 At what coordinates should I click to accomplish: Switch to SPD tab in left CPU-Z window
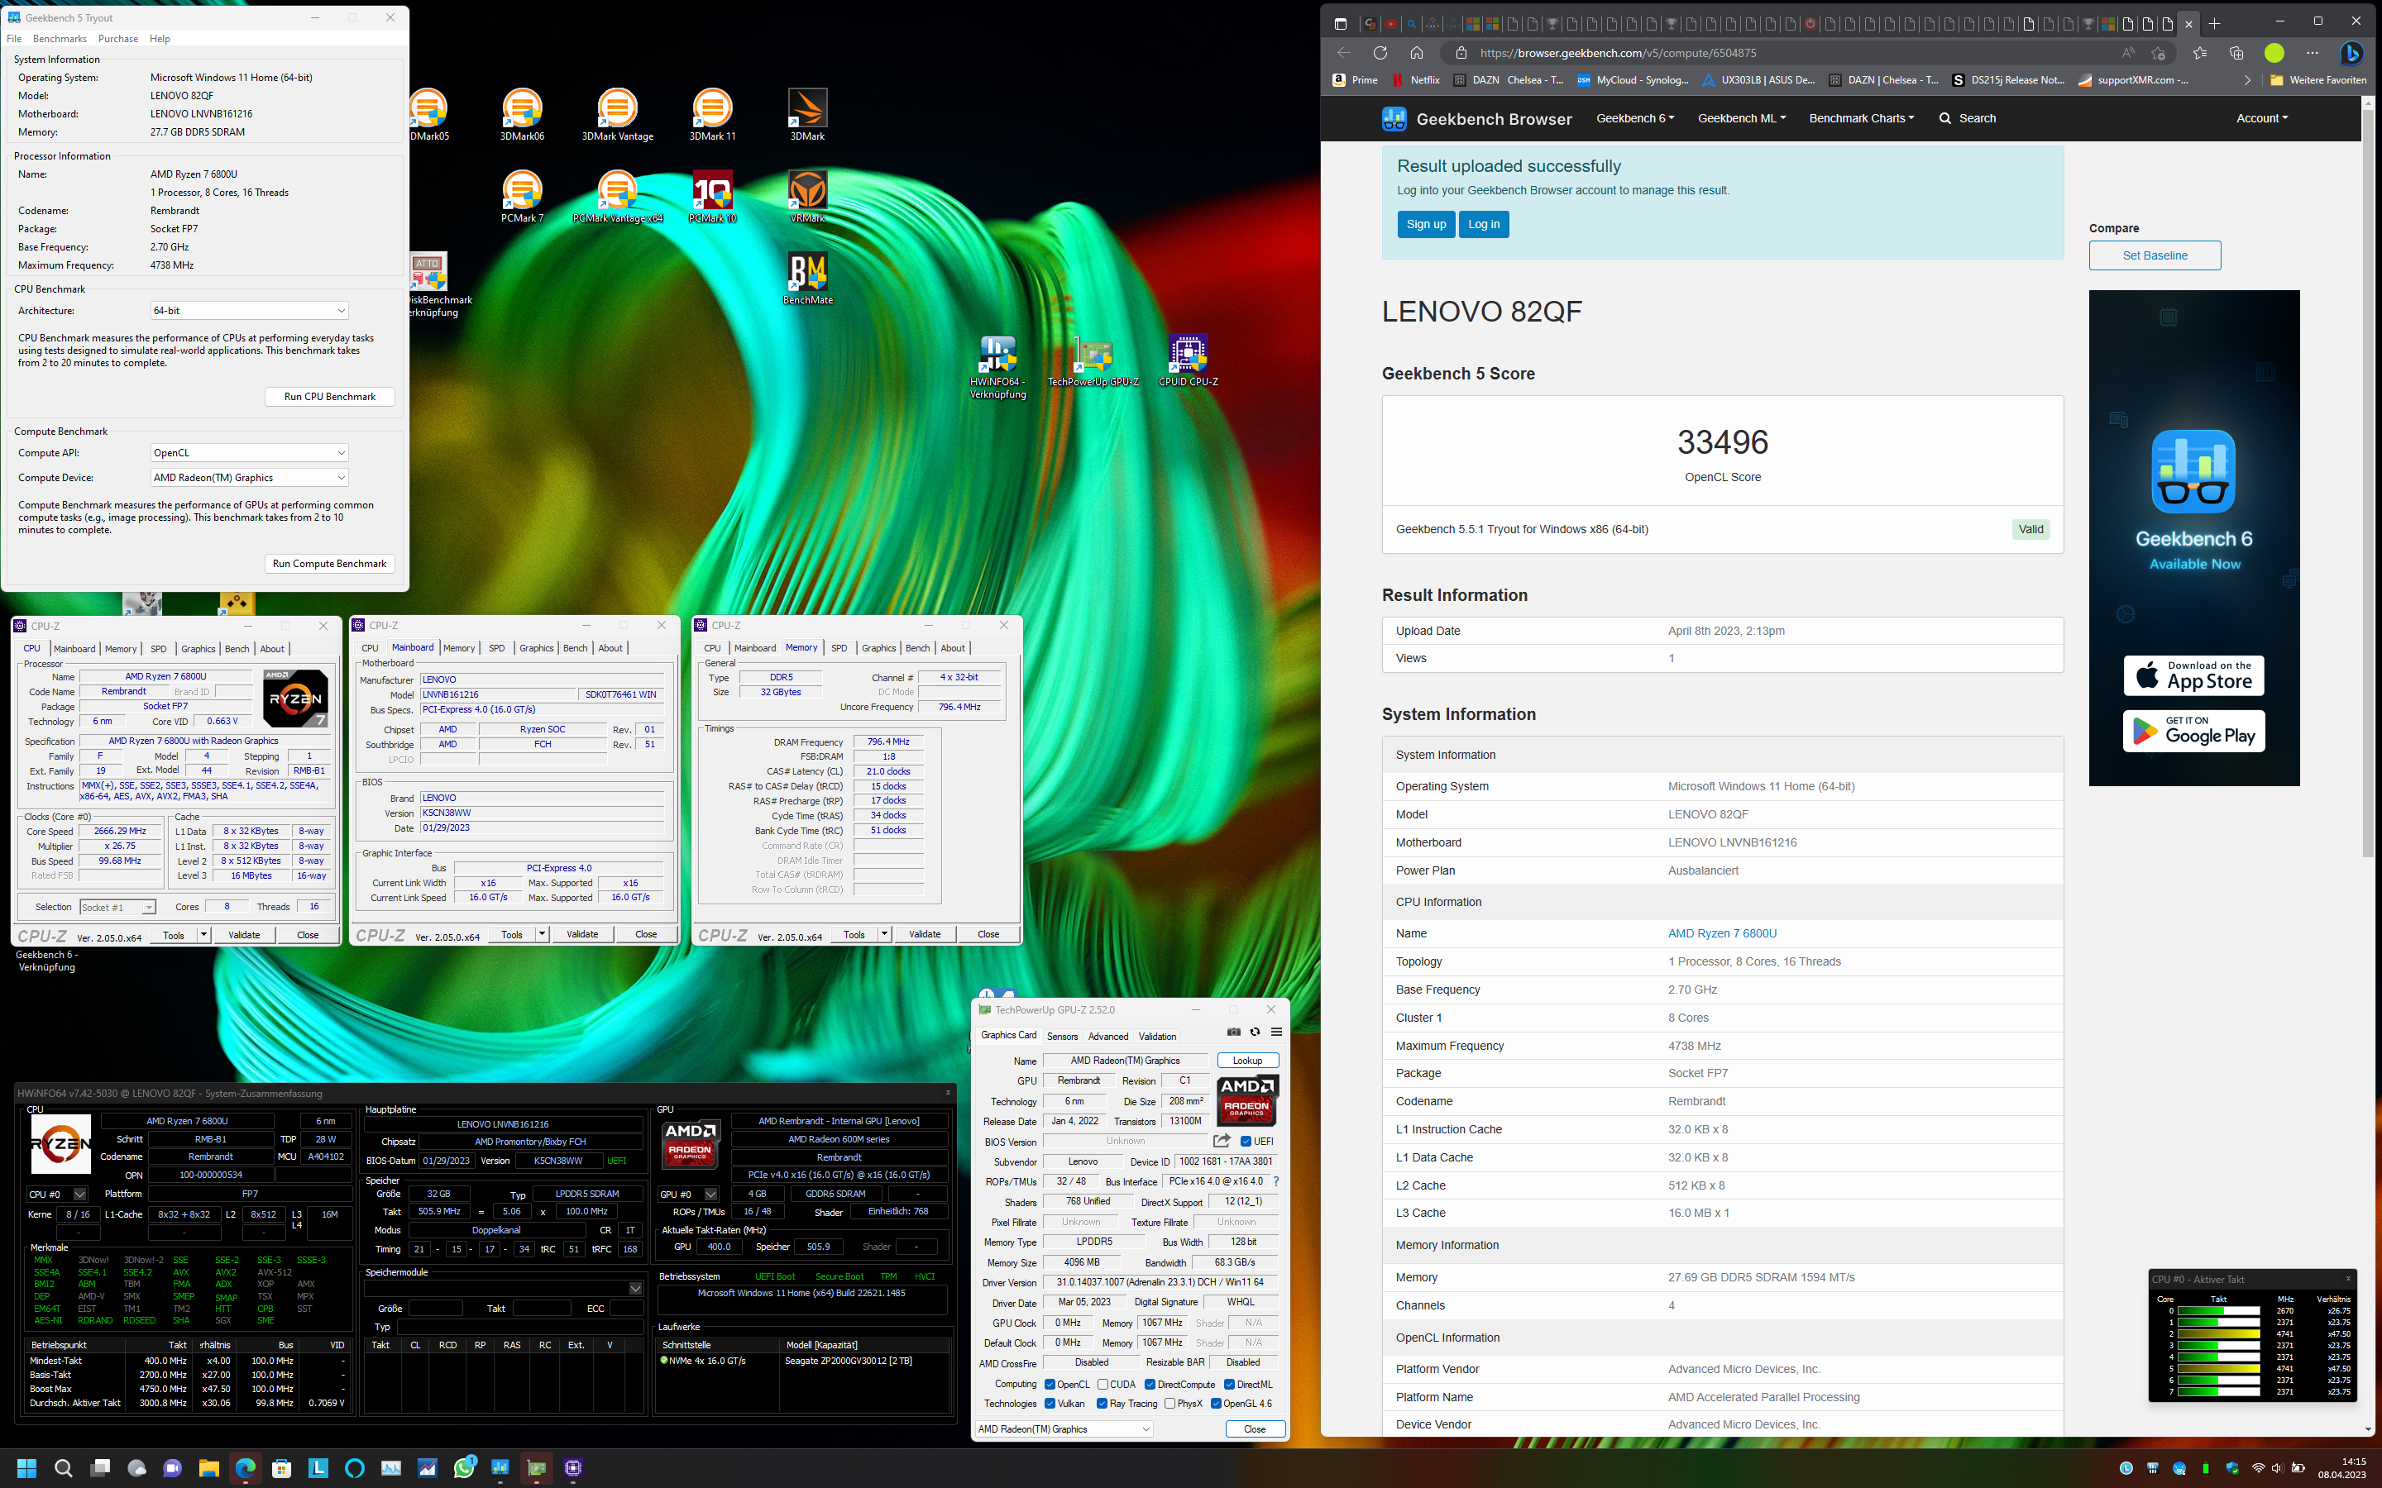159,649
